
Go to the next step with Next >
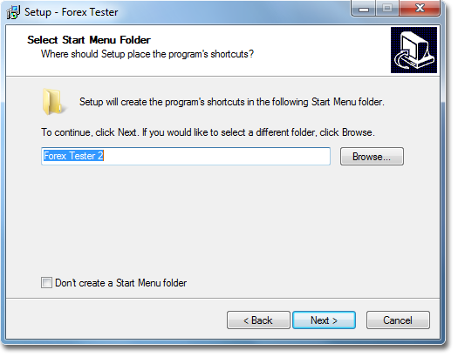[x=324, y=320]
